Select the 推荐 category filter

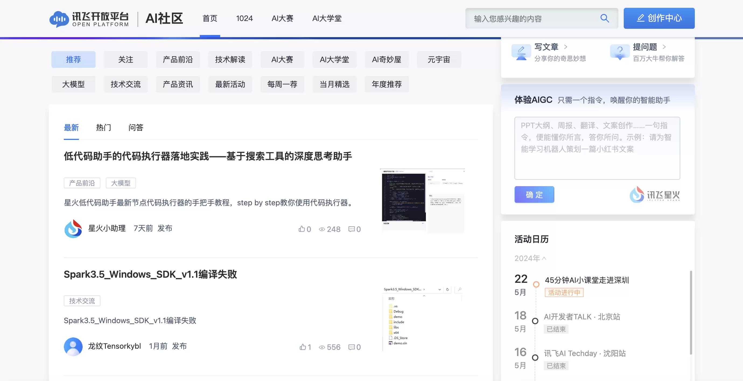[73, 59]
